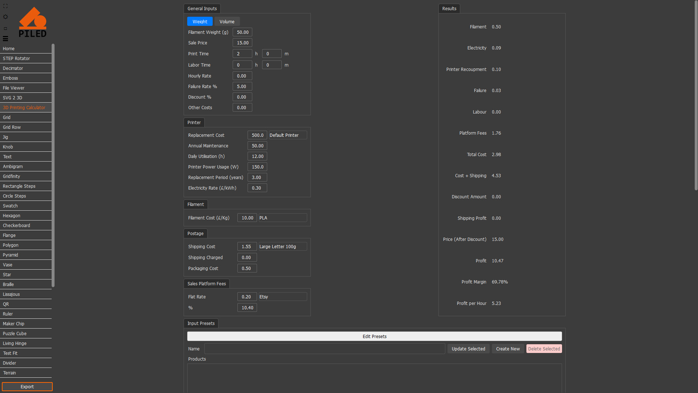Open the Gridfinity tool
Image resolution: width=698 pixels, height=393 pixels.
coord(11,176)
